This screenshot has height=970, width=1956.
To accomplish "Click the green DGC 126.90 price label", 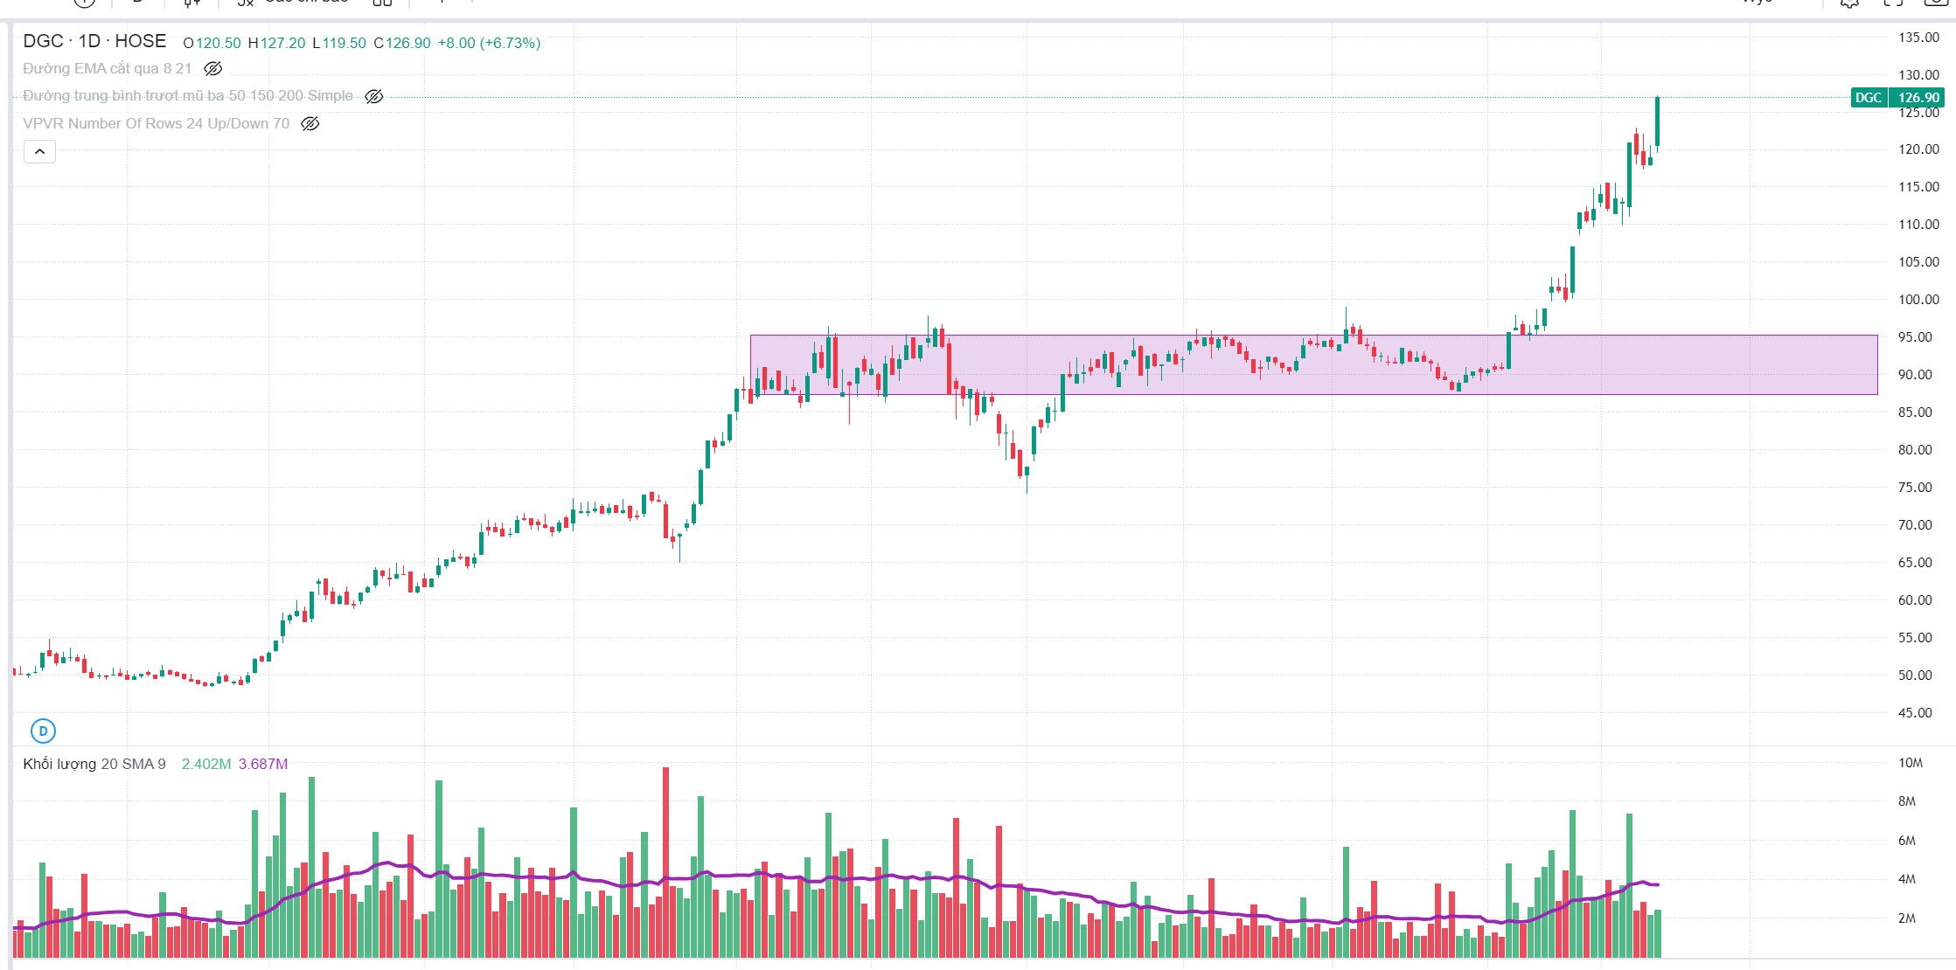I will coord(1894,98).
